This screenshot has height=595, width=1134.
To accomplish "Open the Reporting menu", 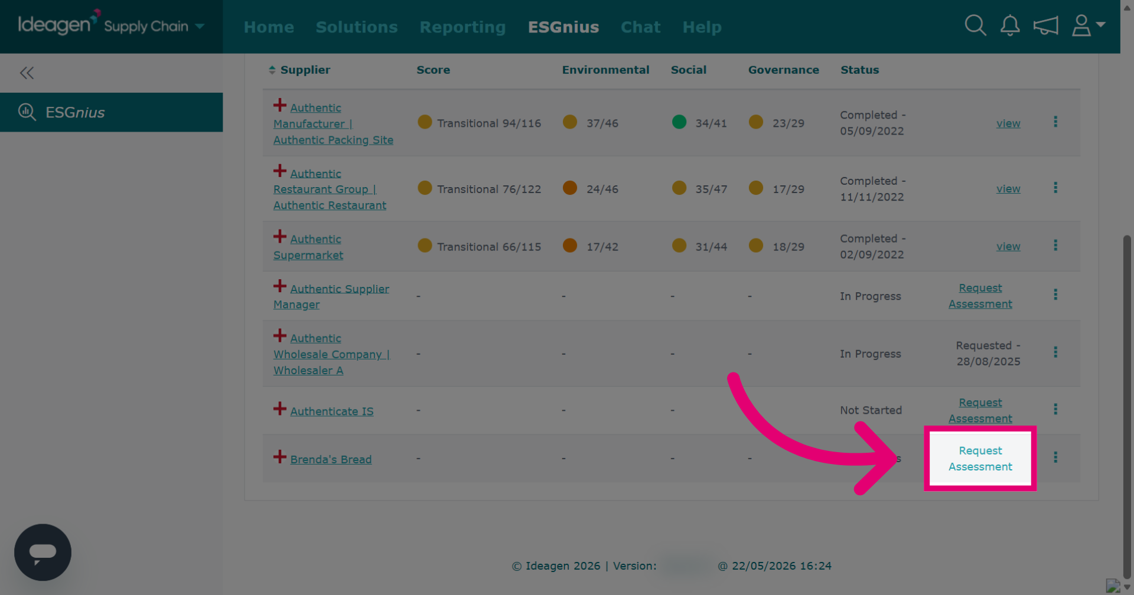I will point(462,27).
